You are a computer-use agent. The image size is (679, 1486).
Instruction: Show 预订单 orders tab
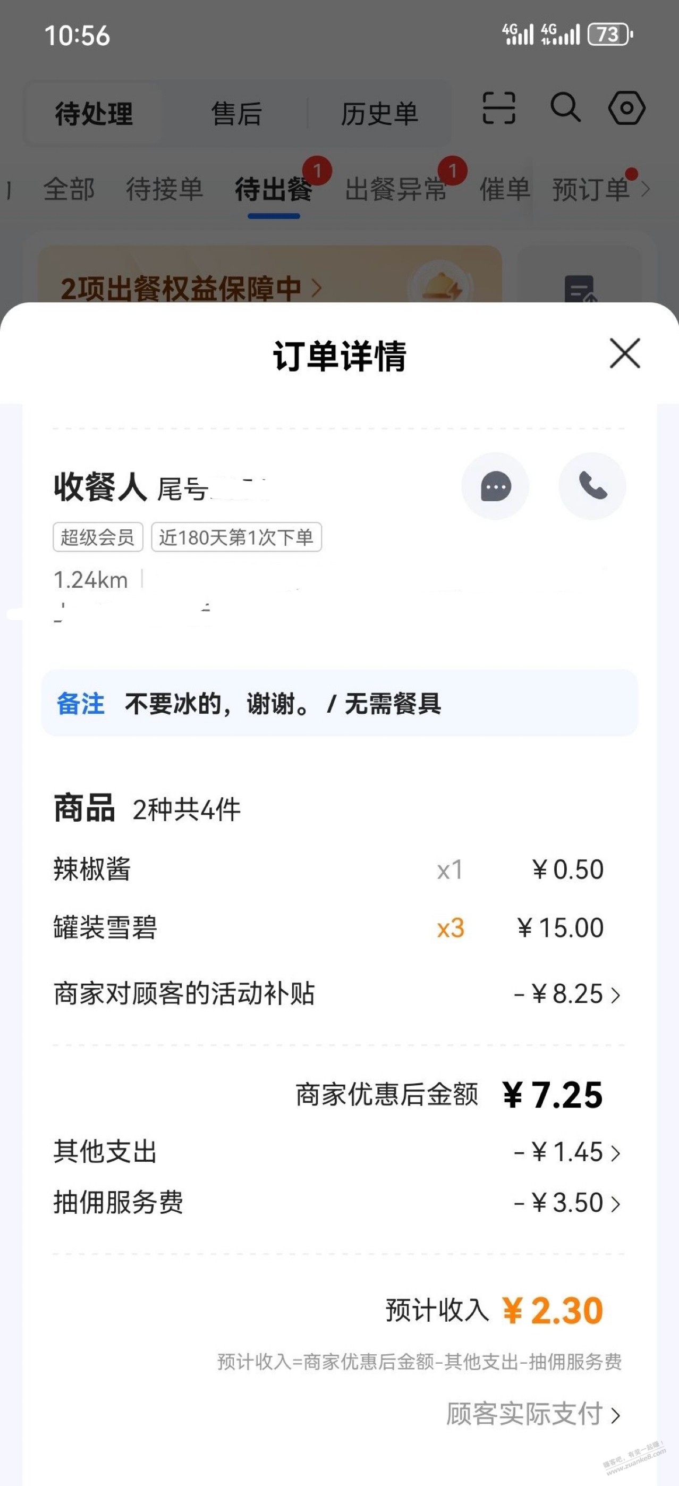click(591, 189)
